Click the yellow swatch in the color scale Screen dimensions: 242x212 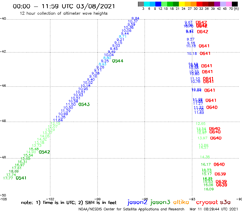point(182,4)
